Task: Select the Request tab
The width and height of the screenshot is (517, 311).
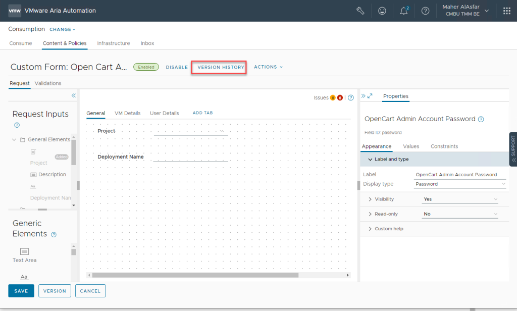Action: click(20, 83)
